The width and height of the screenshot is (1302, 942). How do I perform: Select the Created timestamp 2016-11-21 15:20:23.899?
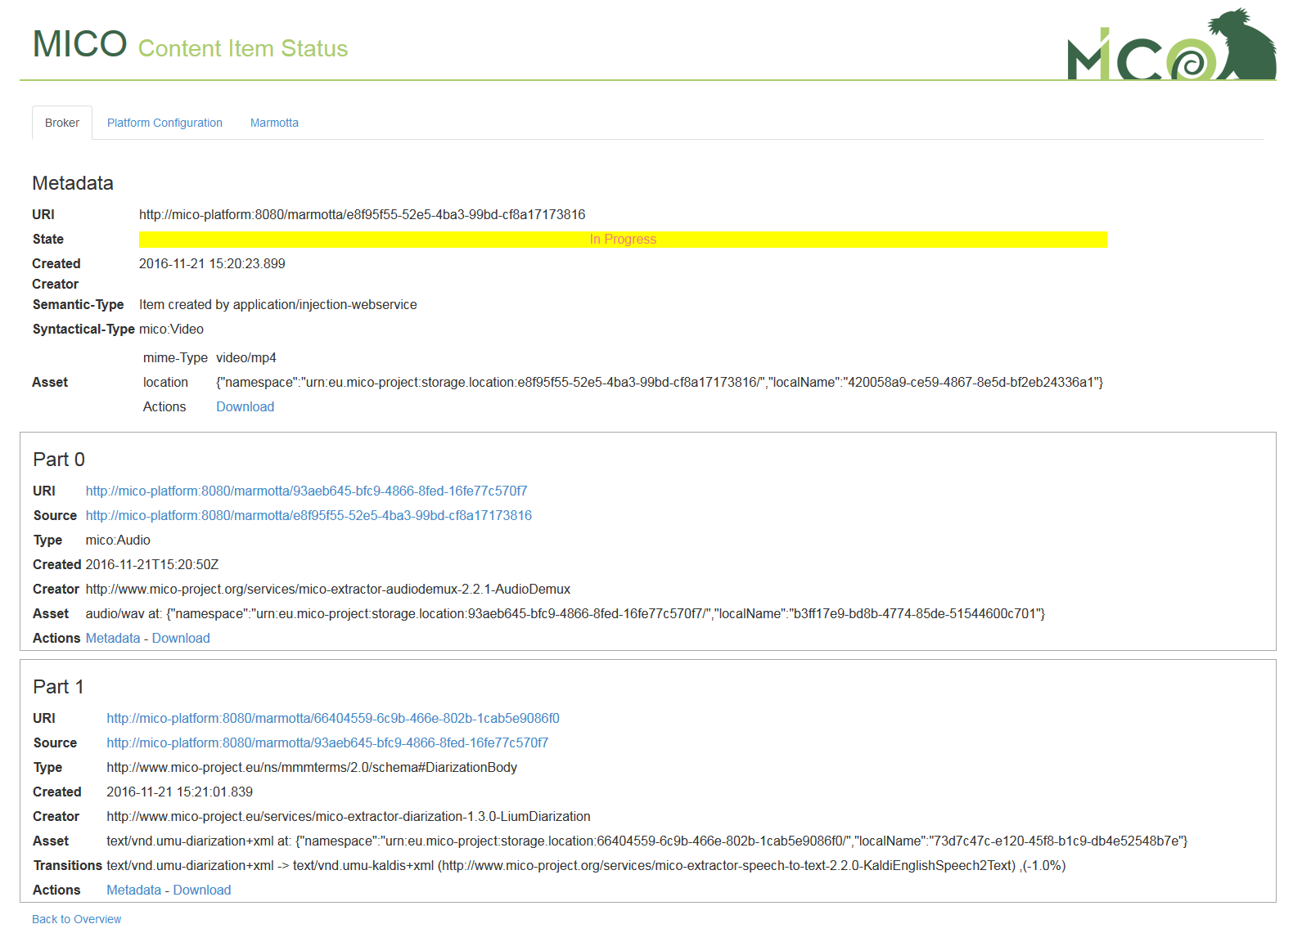[x=212, y=264]
